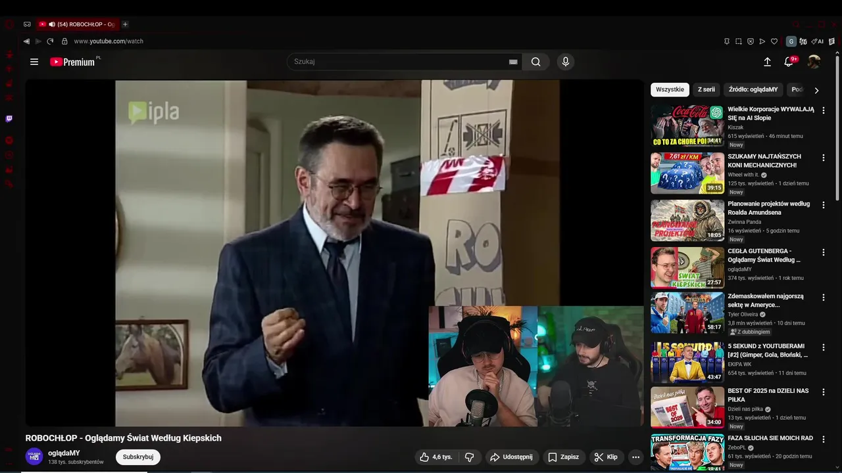Image resolution: width=842 pixels, height=473 pixels.
Task: Open the AI assistant toolbar icon
Action: click(x=818, y=41)
